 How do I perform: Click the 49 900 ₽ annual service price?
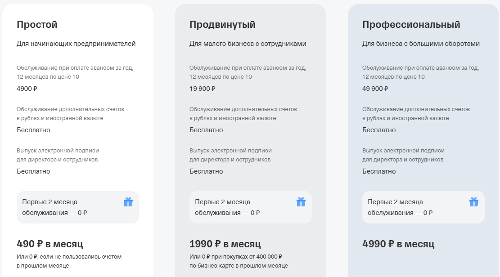click(x=375, y=89)
